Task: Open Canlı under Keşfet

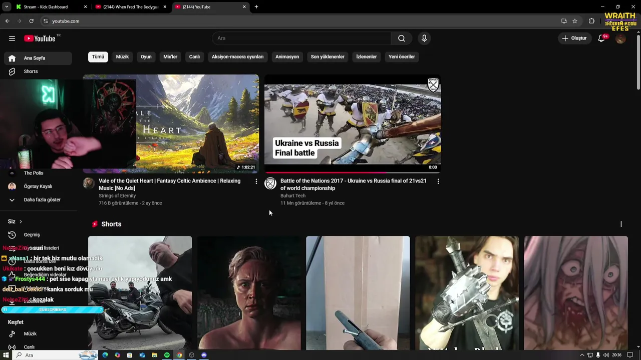Action: tap(38, 347)
